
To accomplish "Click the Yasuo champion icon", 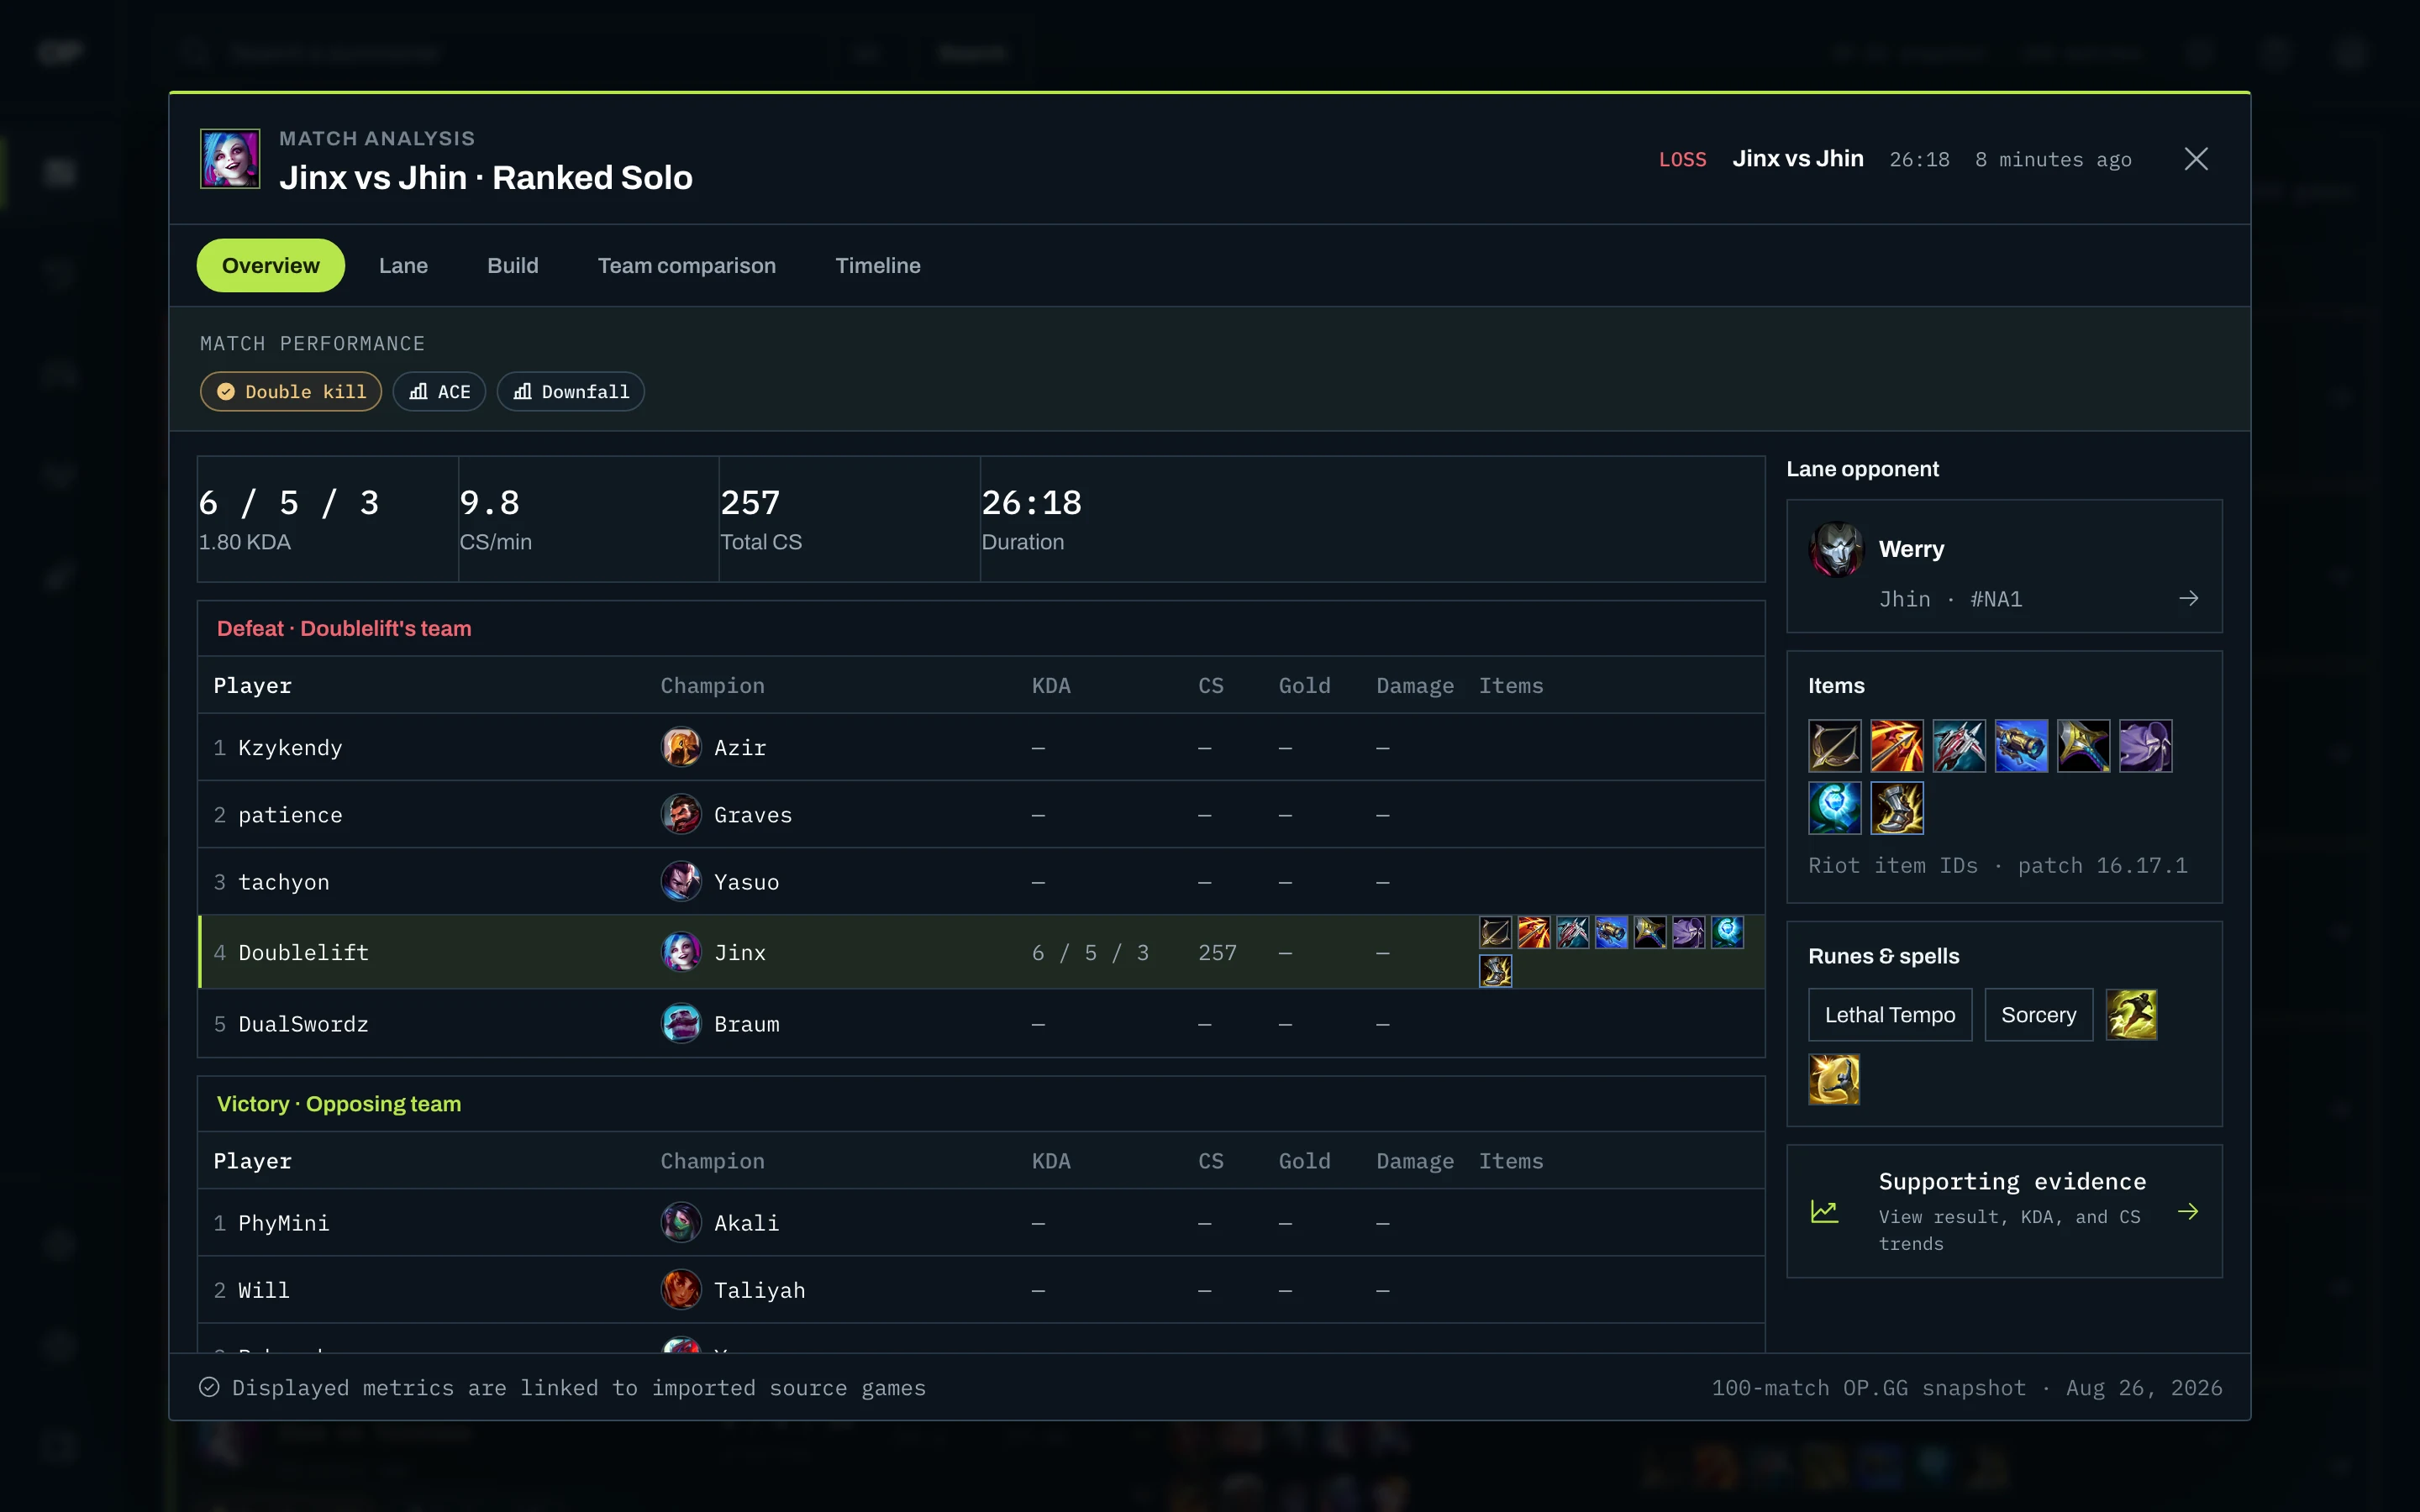I will [x=681, y=881].
